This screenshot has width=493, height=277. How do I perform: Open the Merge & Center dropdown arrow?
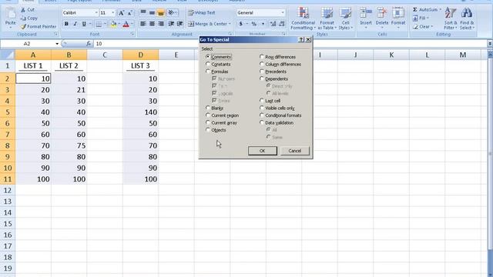[x=230, y=24]
